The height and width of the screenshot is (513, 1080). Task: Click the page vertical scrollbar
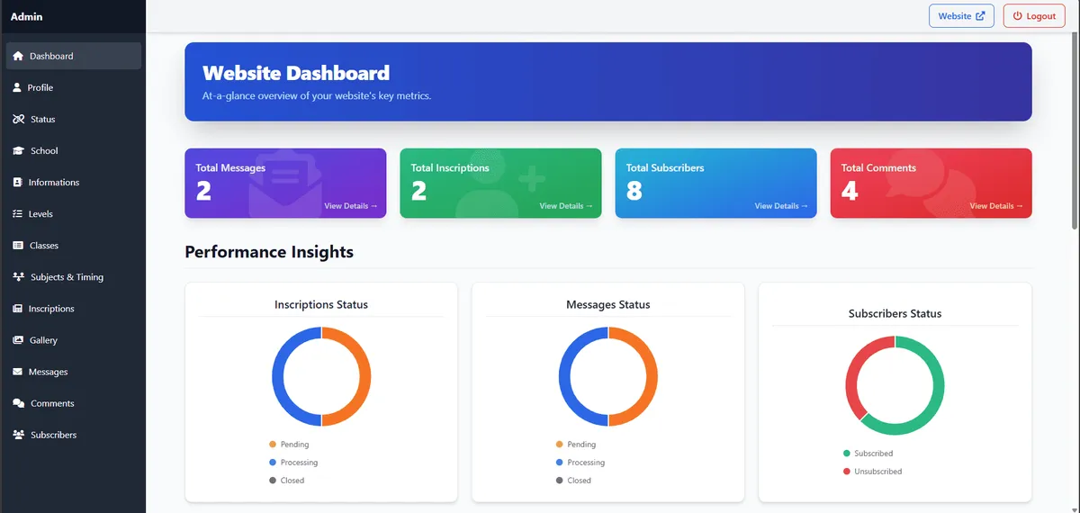point(1074,135)
